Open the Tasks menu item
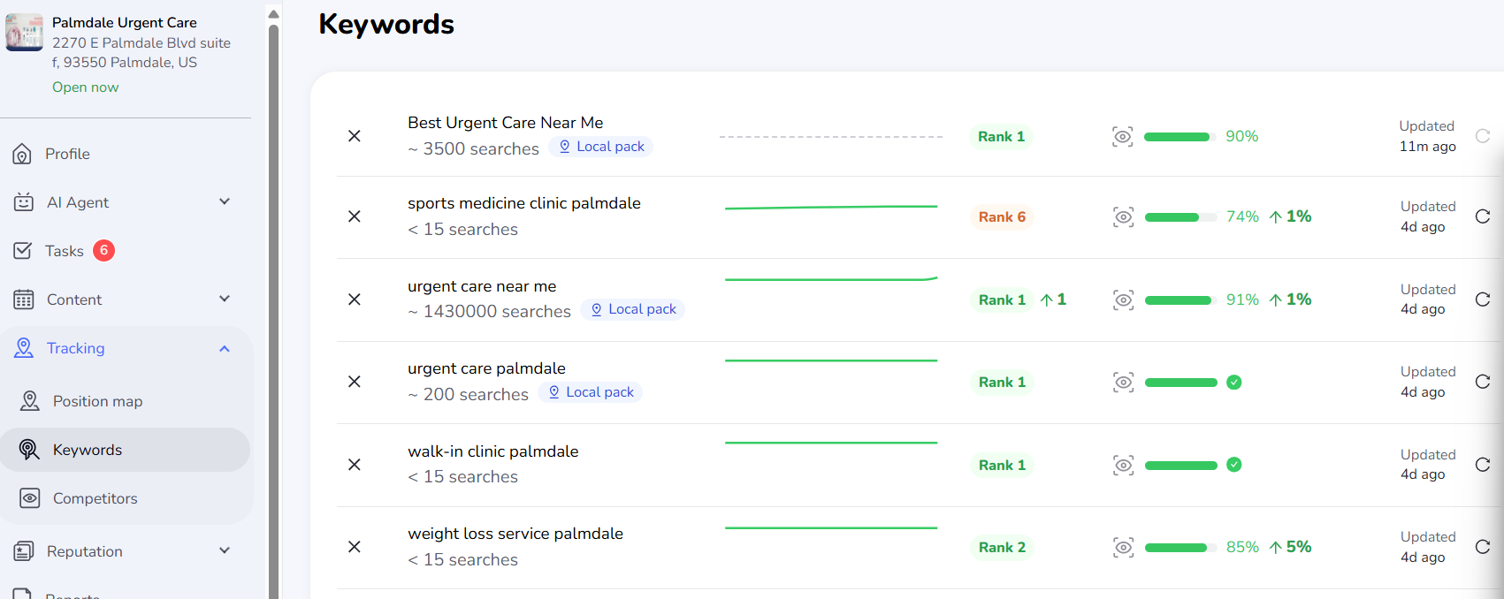1504x599 pixels. (x=65, y=251)
